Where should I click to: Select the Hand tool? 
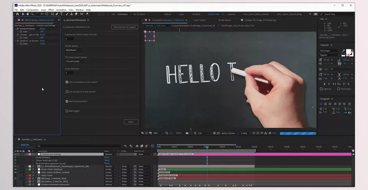(x=28, y=14)
